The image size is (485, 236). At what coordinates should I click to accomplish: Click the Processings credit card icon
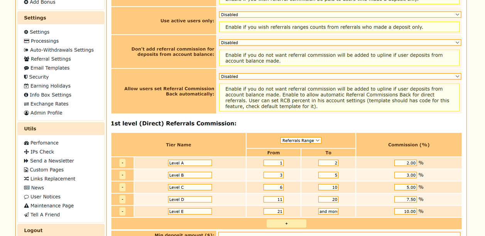click(x=27, y=41)
